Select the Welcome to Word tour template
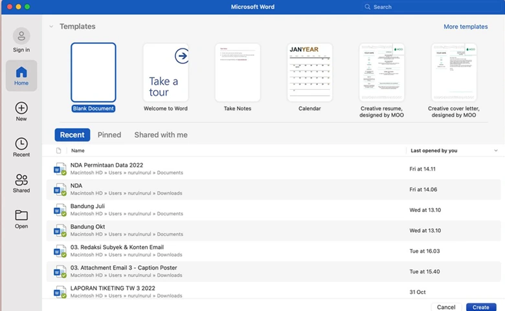Image resolution: width=505 pixels, height=311 pixels. [166, 72]
